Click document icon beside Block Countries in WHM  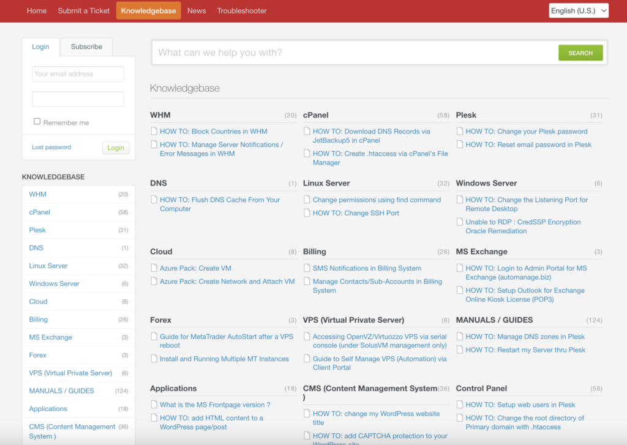pyautogui.click(x=154, y=131)
